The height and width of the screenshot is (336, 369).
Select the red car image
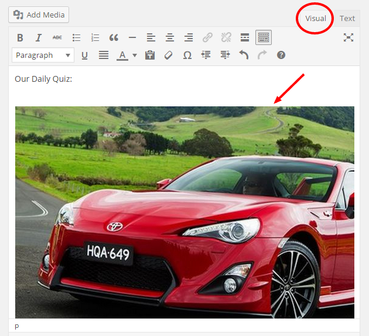184,213
